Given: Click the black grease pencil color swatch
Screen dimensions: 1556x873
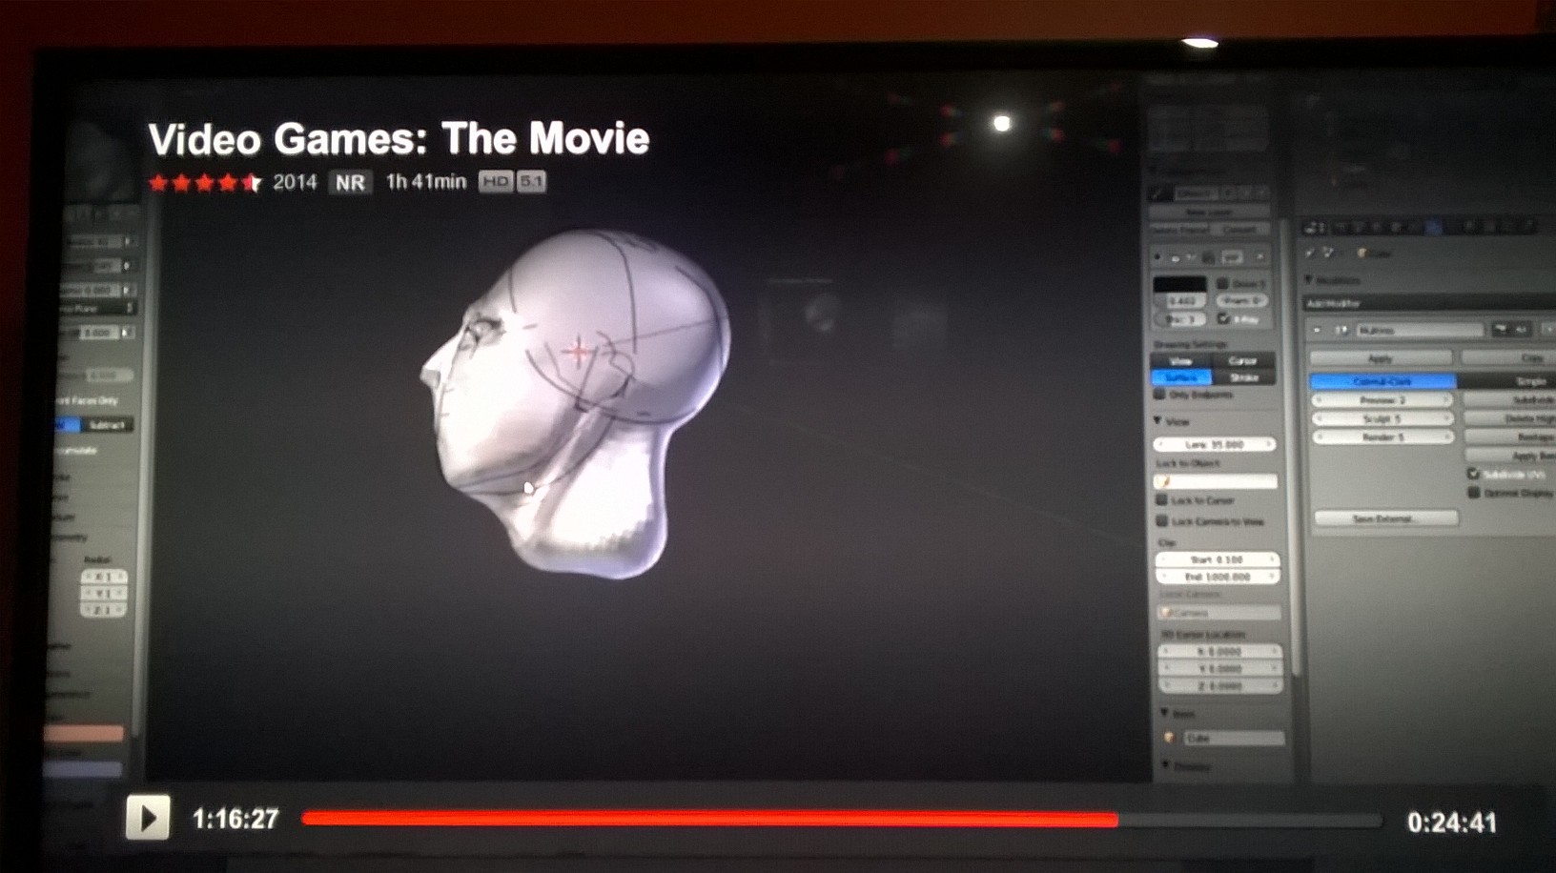Looking at the screenshot, I should (x=1180, y=284).
